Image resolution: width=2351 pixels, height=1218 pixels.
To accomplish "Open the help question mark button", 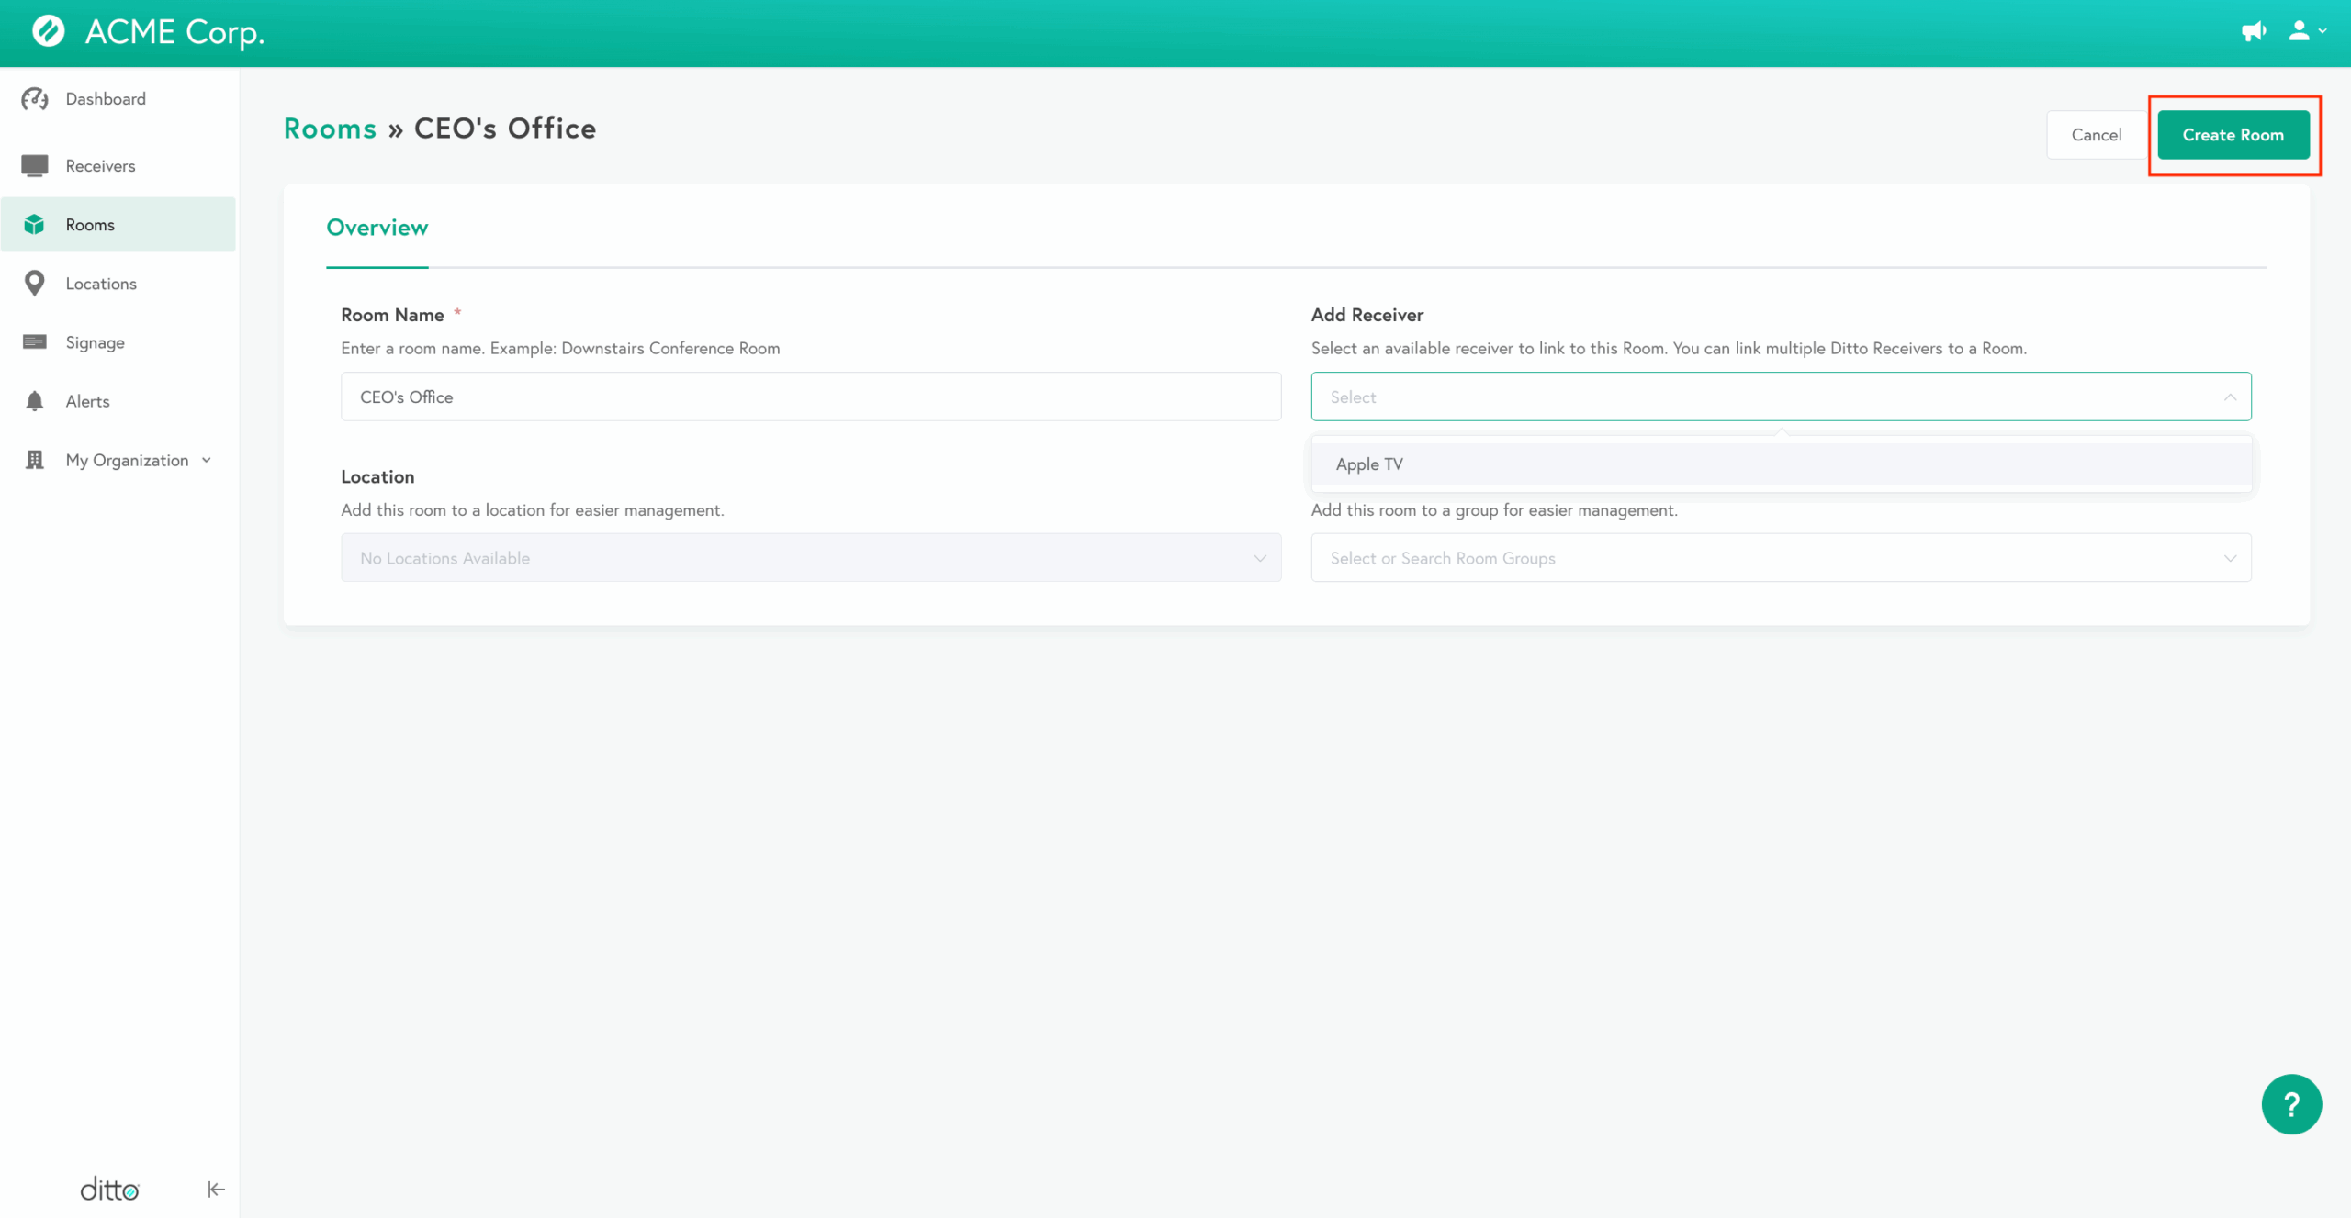I will point(2290,1104).
